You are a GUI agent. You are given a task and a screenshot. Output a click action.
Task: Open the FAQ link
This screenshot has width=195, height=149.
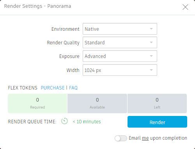(73, 88)
